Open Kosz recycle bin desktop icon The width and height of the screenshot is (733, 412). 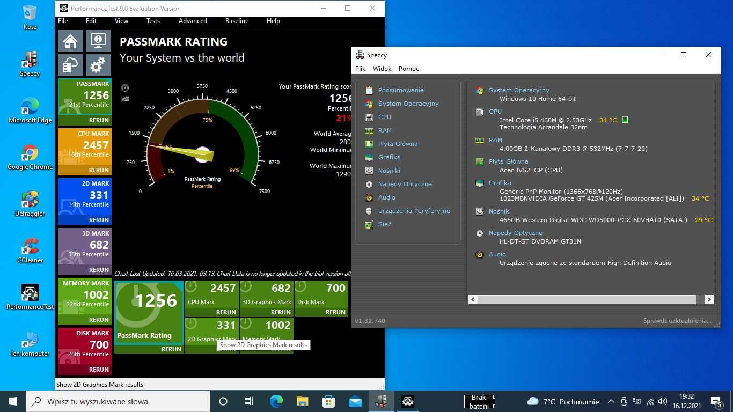30,17
